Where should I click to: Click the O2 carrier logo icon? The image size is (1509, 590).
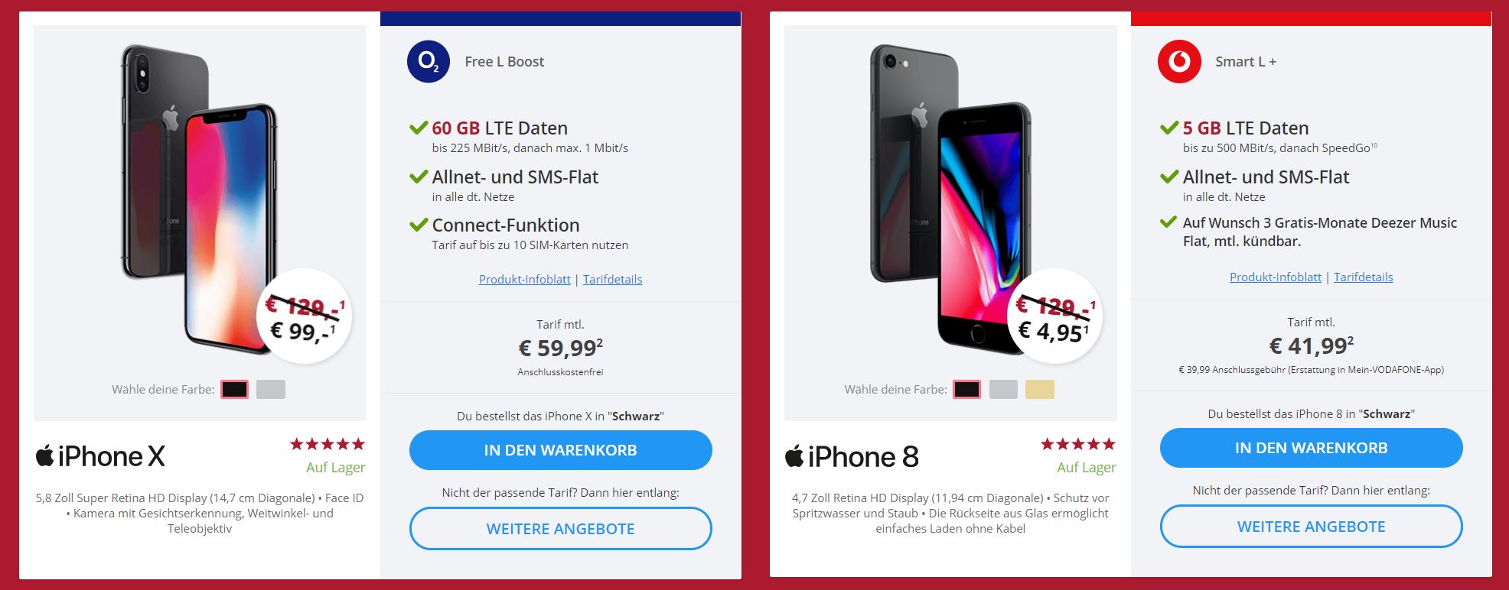(x=429, y=61)
